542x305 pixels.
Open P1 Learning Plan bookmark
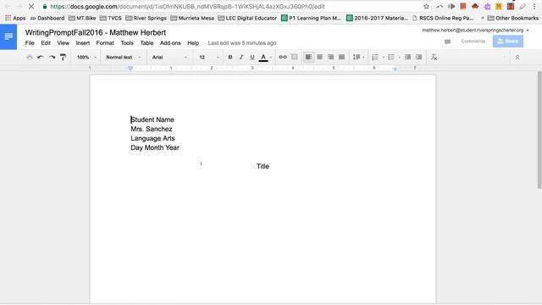coord(311,18)
